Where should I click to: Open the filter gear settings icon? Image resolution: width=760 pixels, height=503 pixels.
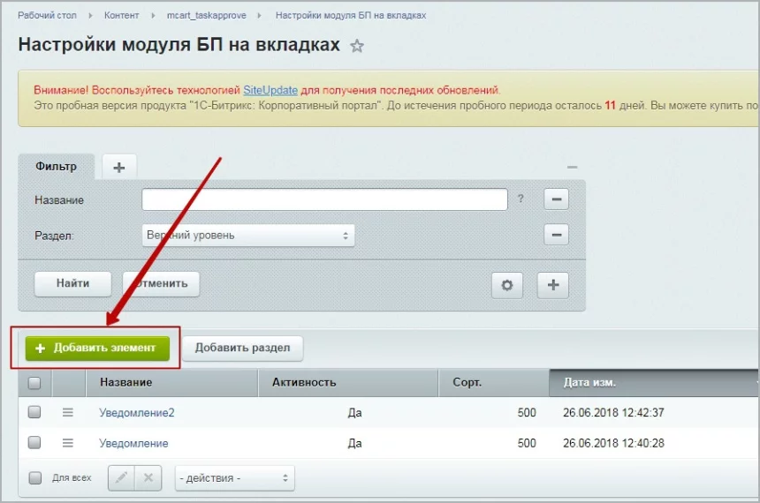coord(507,285)
